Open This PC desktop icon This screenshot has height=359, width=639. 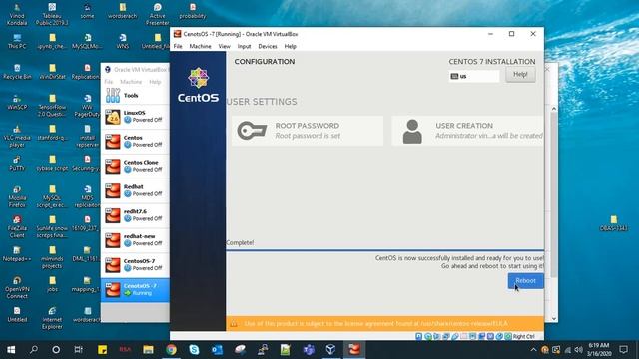[x=17, y=42]
